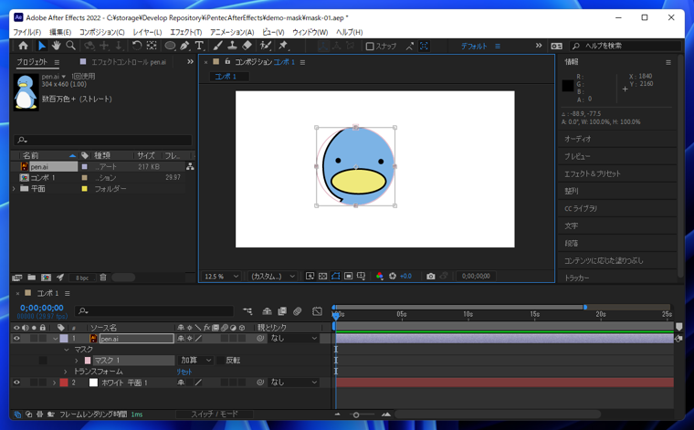Screen dimensions: 694x430
Task: Create new composition icon in Project panel
Action: coord(46,278)
